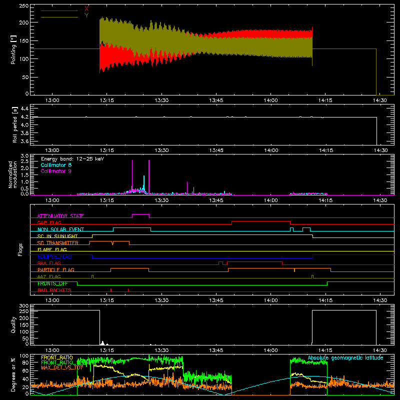Click the NON_SOLAR_EVENT flag label

click(60, 229)
